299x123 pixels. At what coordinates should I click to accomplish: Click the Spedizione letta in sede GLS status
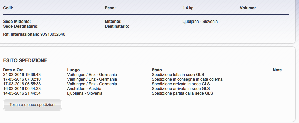coord(178,75)
